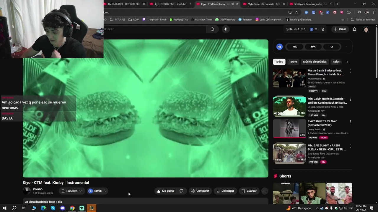378x212 pixels.
Task: Expand hidden bookmarks with double chevron
Action: tap(343, 20)
